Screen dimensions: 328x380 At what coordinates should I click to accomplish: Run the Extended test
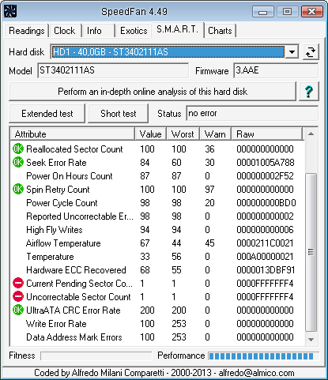[x=47, y=114]
